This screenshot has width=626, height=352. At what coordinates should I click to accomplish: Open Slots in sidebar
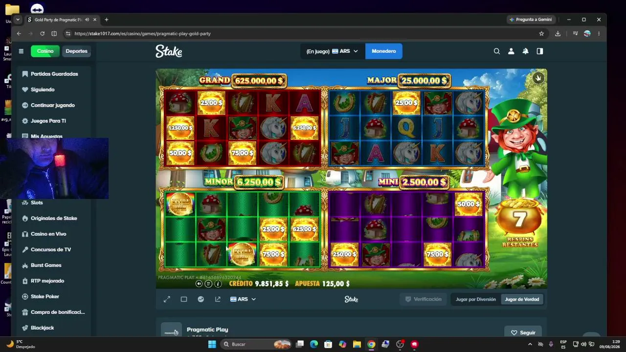(x=54, y=202)
